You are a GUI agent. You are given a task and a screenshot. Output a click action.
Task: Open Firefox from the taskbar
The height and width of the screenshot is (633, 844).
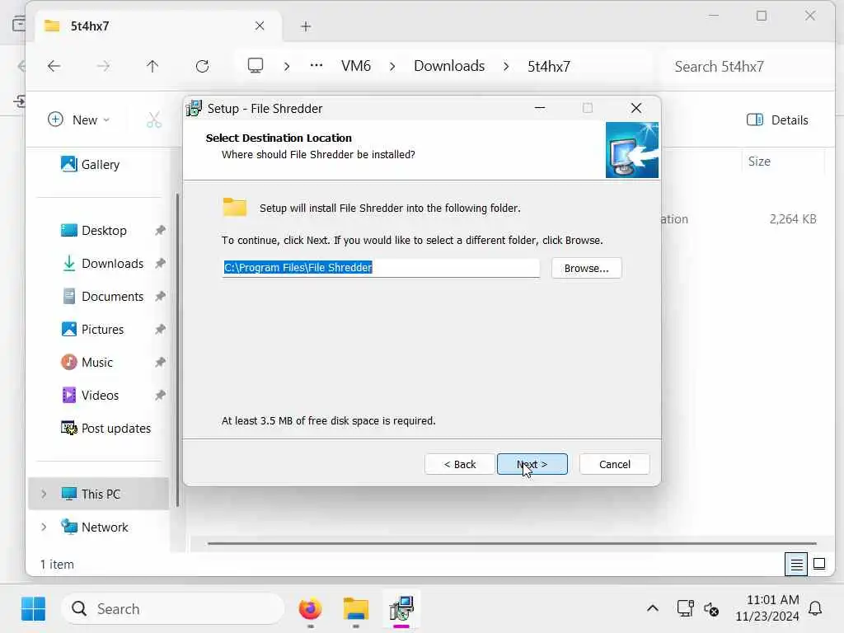(x=310, y=609)
